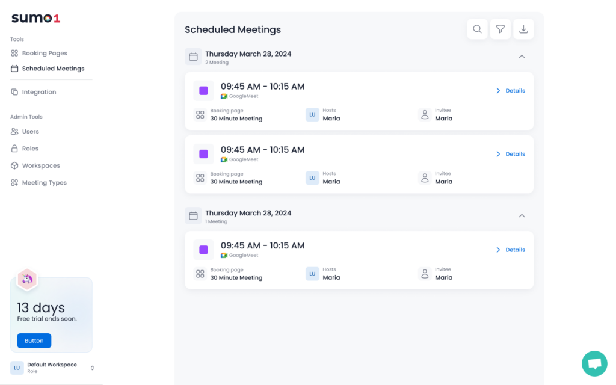Click the unicorn hexagon badge icon

(27, 279)
